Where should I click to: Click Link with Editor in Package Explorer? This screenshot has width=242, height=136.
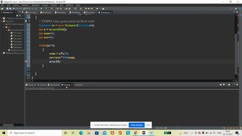point(20,15)
